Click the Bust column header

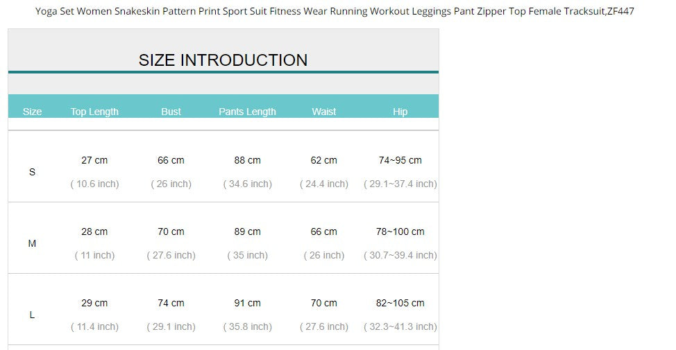coord(171,112)
